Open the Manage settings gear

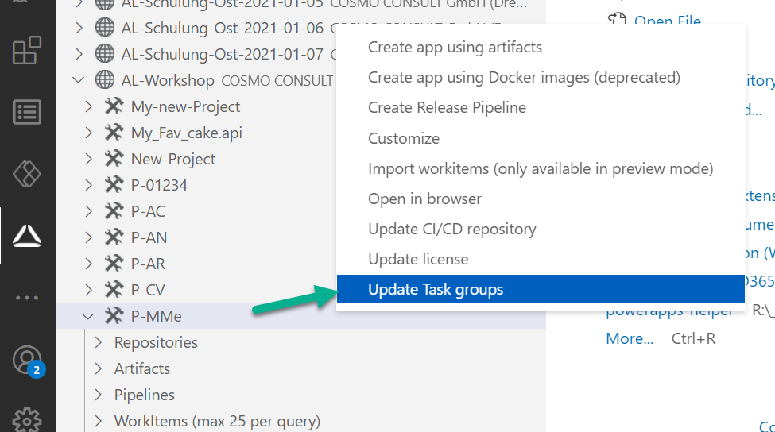click(x=27, y=418)
